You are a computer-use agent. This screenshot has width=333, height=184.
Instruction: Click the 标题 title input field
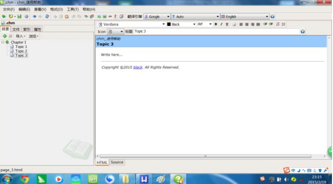[x=217, y=31]
